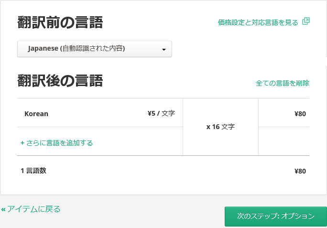
Task: Click the total ¥80 in the summary row
Action: pyautogui.click(x=300, y=171)
